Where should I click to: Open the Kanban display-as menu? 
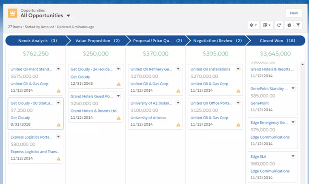266,25
